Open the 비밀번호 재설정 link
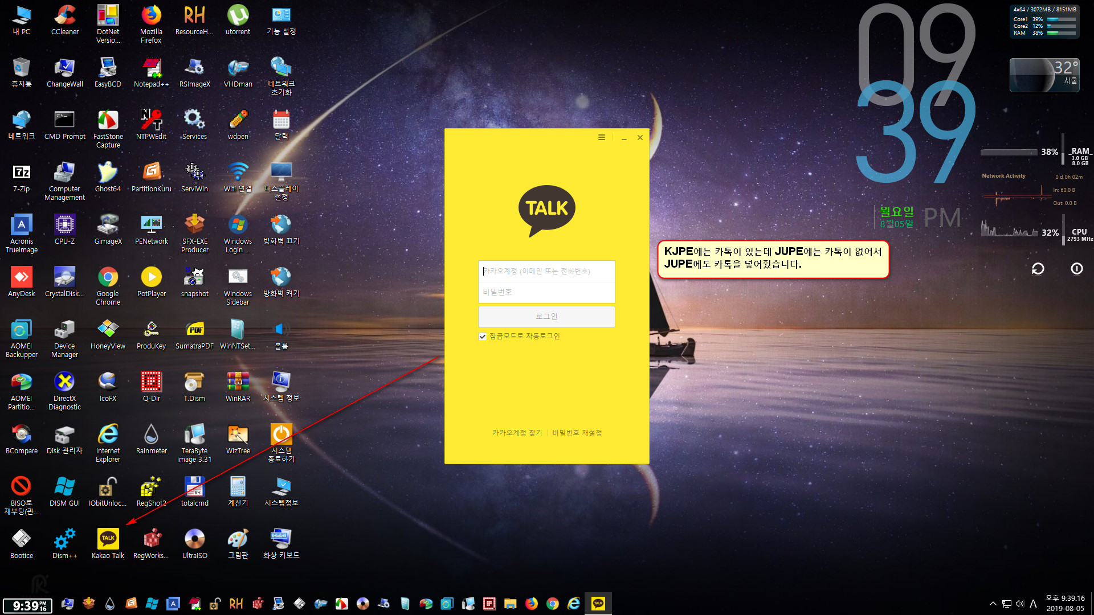Viewport: 1094px width, 615px height. (x=577, y=433)
